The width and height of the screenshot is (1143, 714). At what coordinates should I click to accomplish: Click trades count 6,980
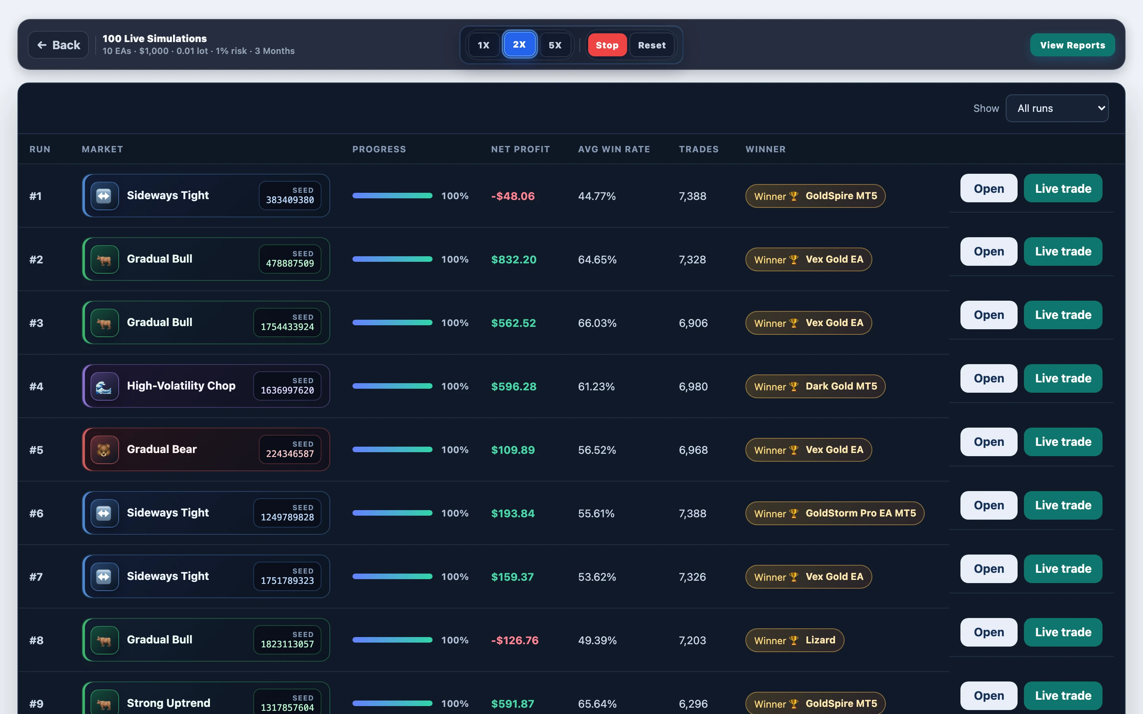click(693, 386)
